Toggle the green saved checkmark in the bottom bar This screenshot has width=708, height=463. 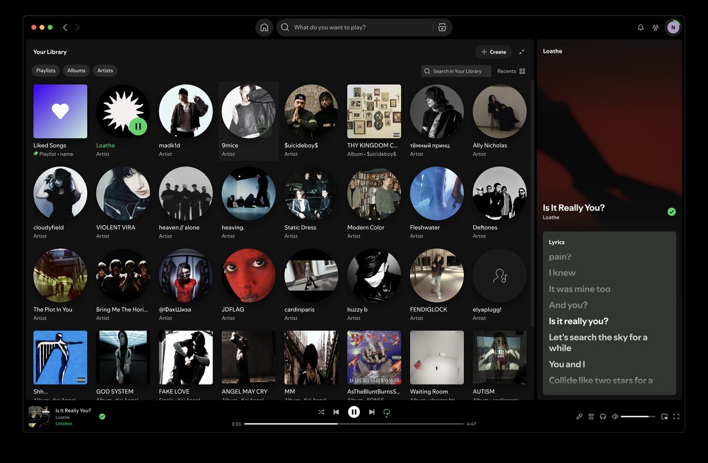(x=102, y=416)
